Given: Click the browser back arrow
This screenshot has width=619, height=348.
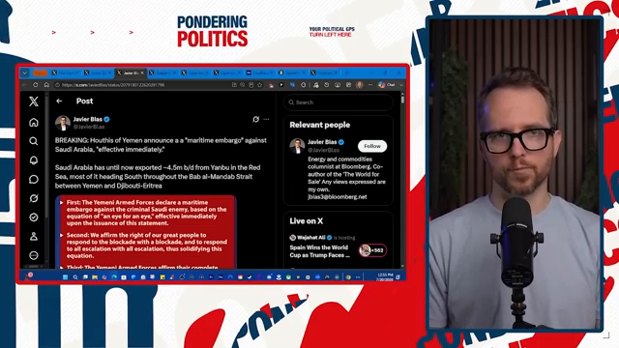Looking at the screenshot, I should [x=25, y=85].
